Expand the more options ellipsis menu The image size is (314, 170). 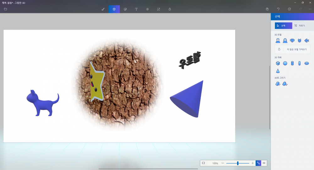[x=310, y=9]
